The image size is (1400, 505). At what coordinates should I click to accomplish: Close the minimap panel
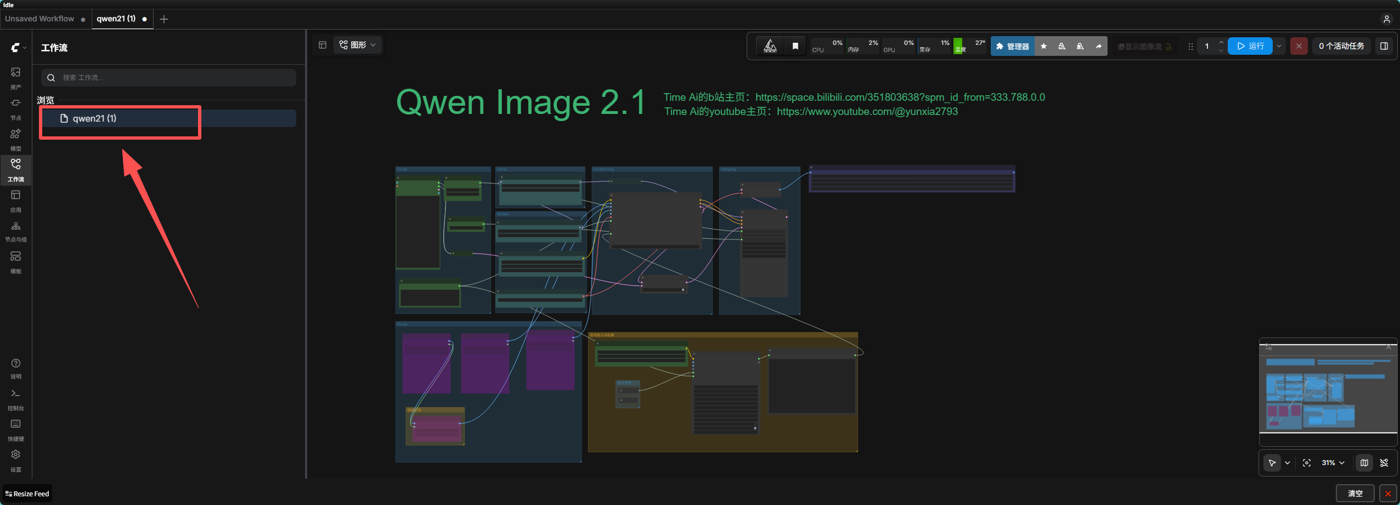tap(1388, 347)
